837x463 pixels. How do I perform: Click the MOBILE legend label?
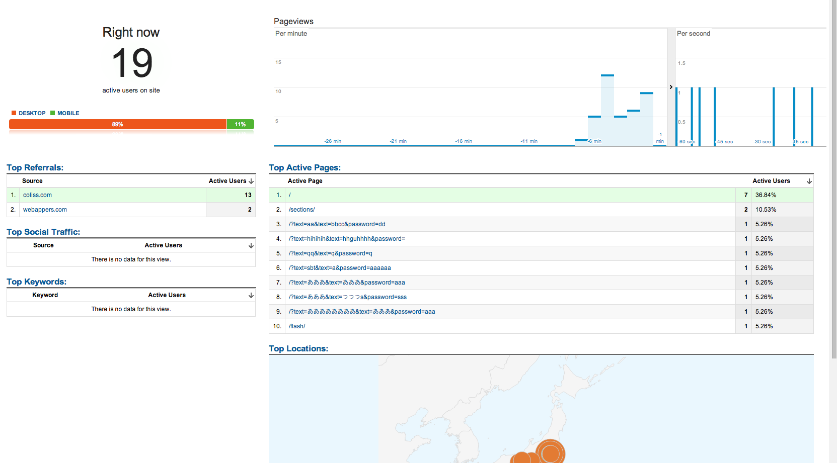click(68, 113)
